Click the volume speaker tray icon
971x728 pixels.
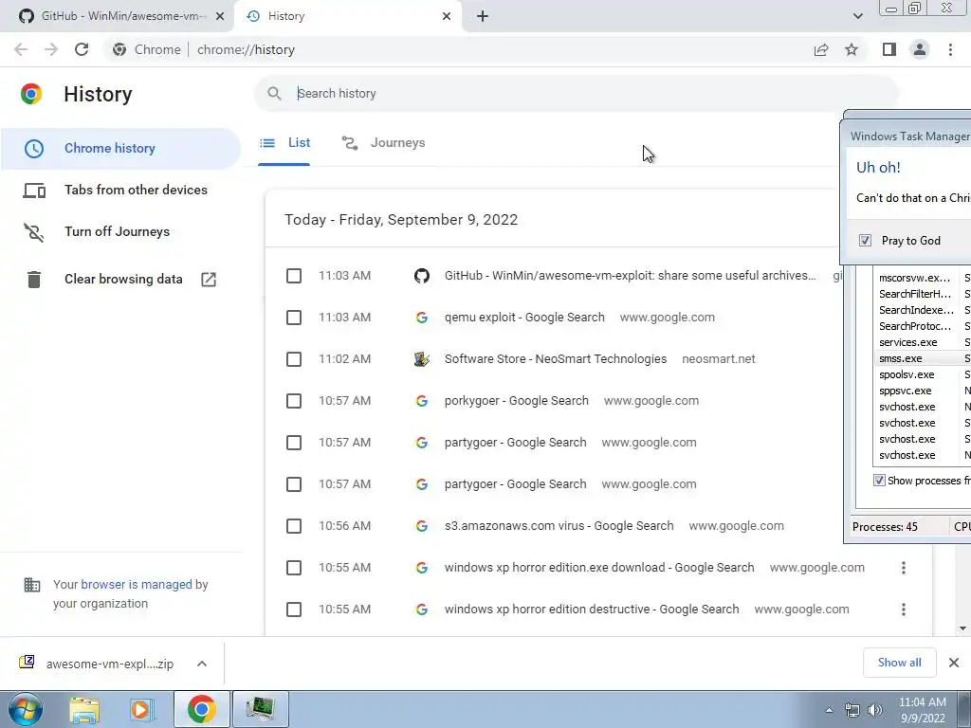875,710
